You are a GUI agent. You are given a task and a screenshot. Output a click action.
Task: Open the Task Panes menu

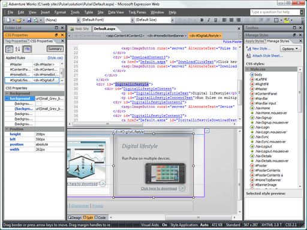pos(137,13)
